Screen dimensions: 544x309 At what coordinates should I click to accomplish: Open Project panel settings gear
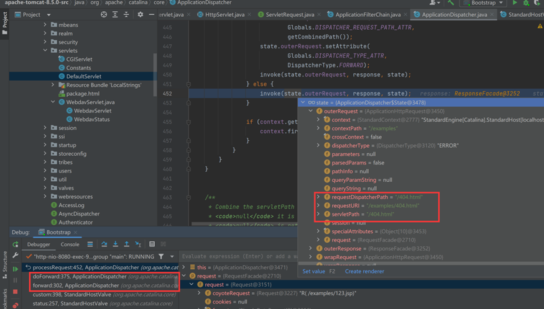pyautogui.click(x=140, y=14)
